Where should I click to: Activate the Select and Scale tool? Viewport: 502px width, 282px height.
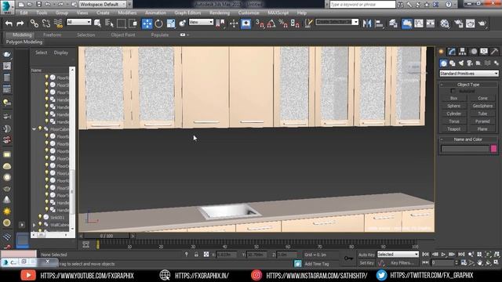tap(171, 23)
